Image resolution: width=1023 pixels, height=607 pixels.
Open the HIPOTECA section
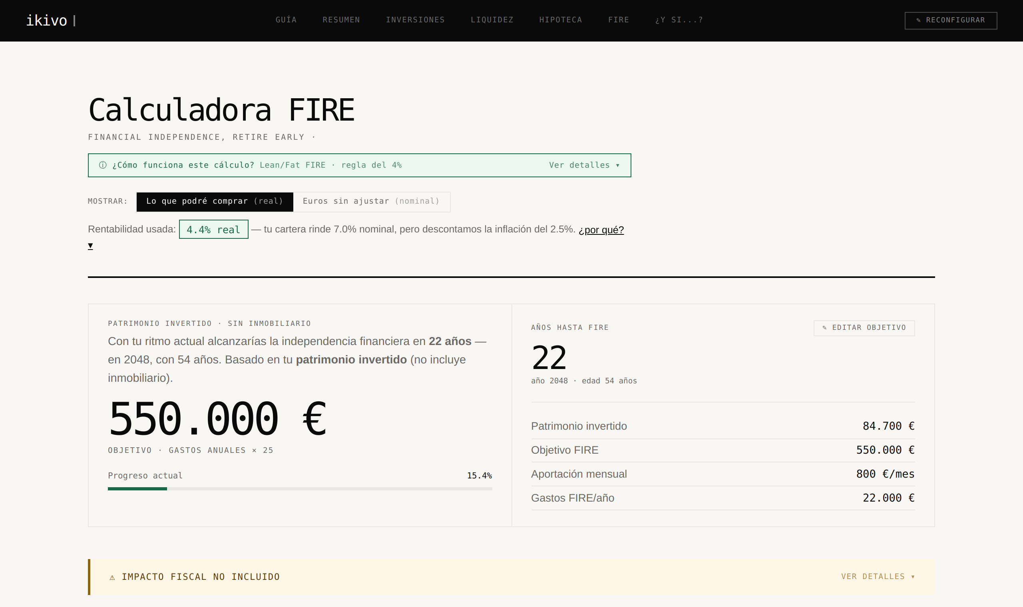560,20
